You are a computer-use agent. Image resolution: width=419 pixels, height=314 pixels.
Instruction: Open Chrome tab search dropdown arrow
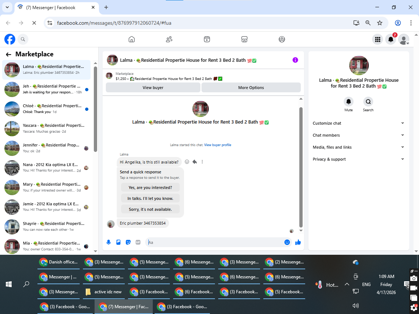[7, 8]
